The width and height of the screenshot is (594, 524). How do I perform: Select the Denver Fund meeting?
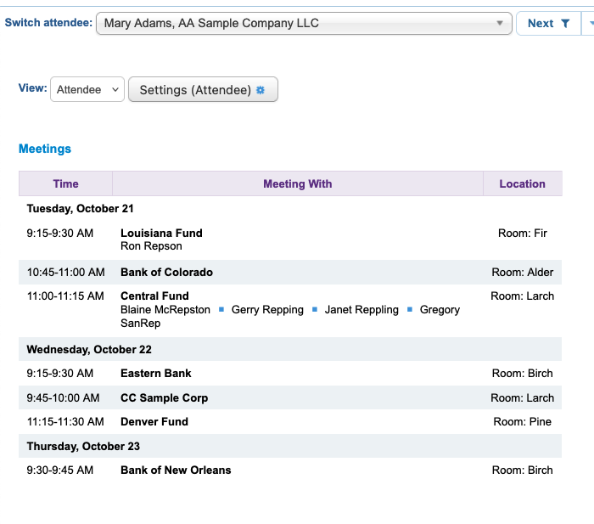[x=154, y=421]
